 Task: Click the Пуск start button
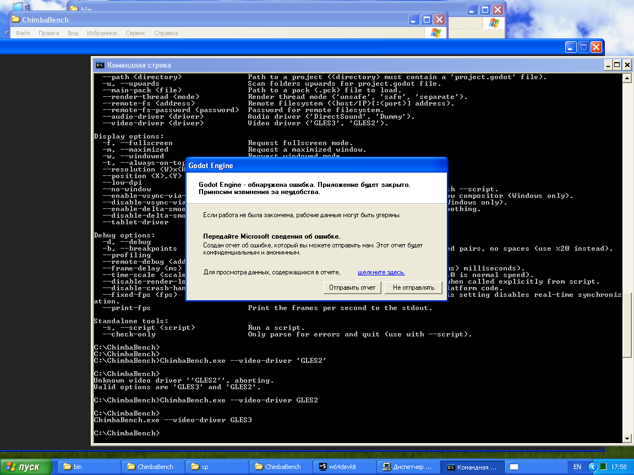(x=26, y=467)
